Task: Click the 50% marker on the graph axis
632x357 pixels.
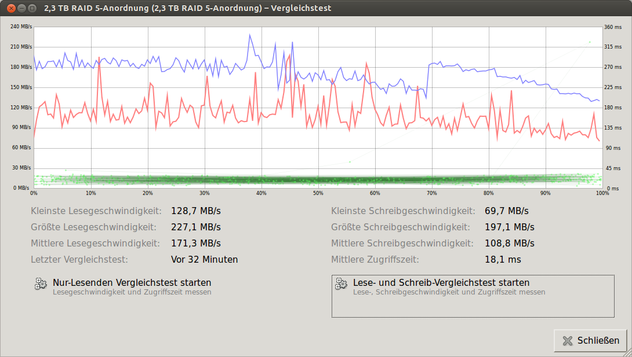Action: click(x=318, y=193)
